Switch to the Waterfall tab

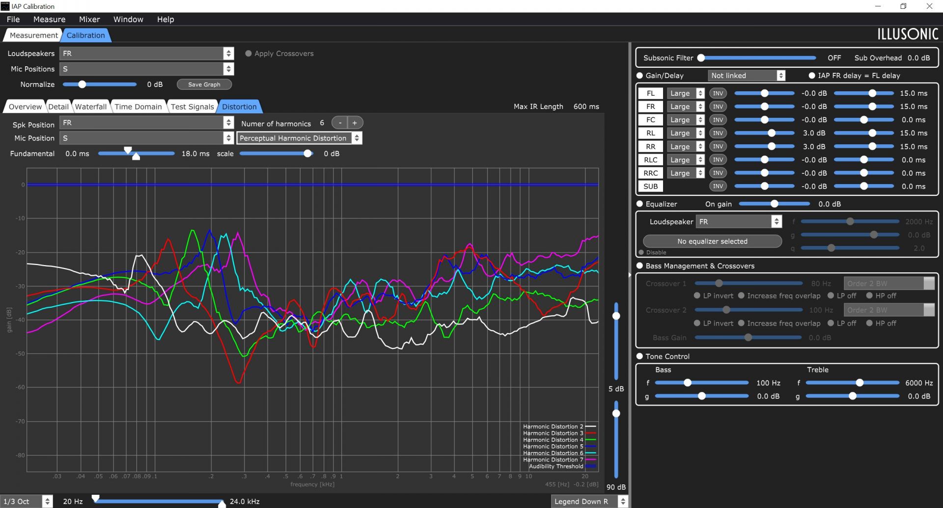90,107
